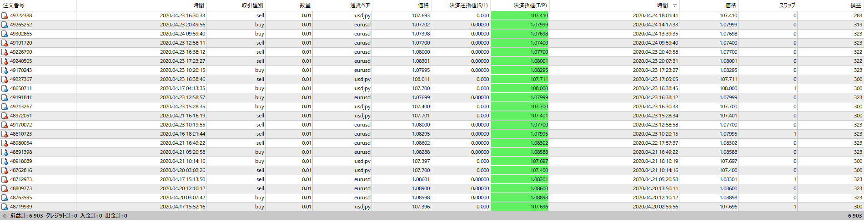Sort by the 注文番号 column header
This screenshot has width=864, height=223.
coord(38,5)
